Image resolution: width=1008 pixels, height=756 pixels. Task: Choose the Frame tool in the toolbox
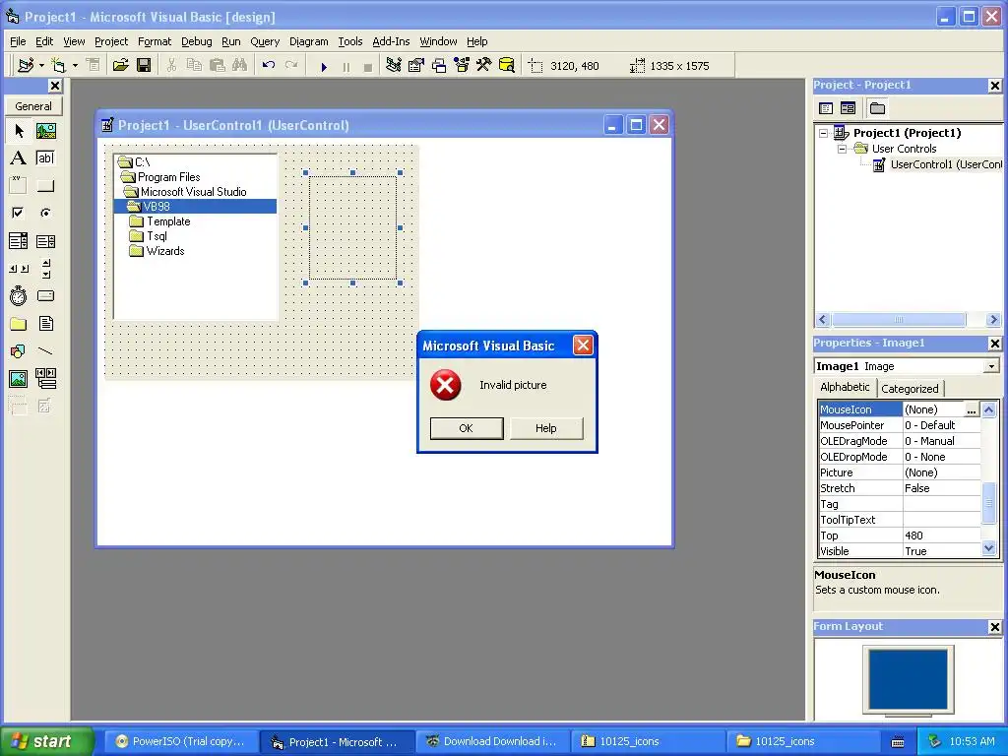(19, 186)
